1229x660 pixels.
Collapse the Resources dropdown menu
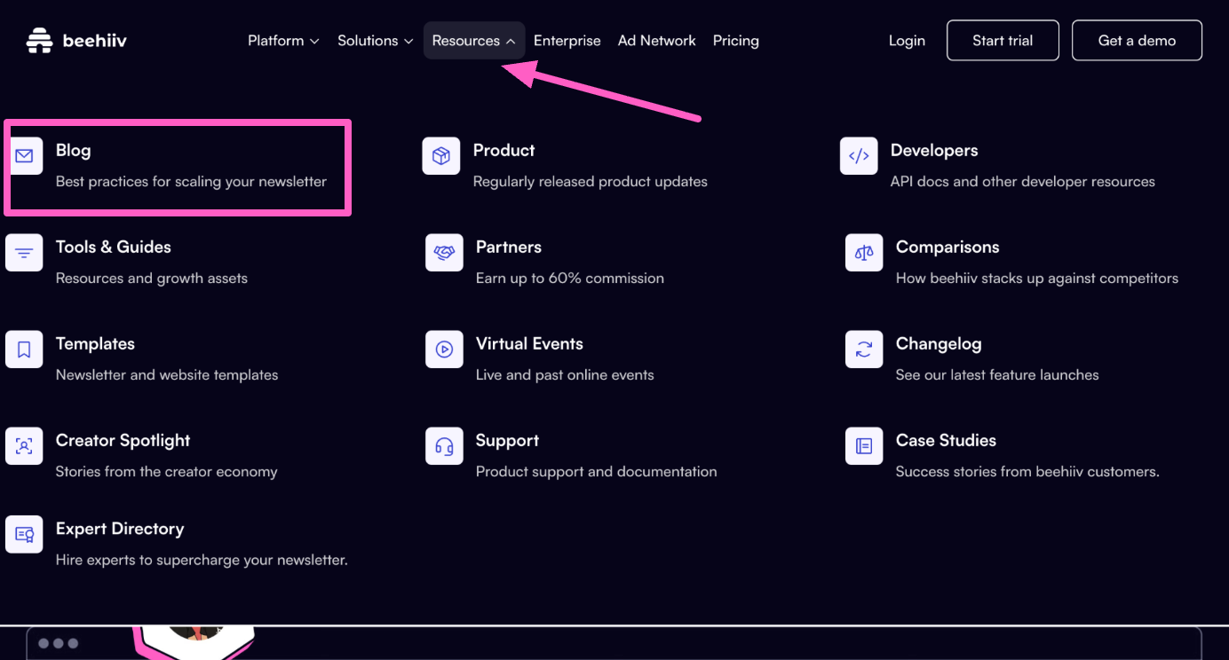[473, 41]
